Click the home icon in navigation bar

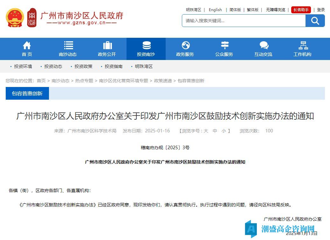(27, 45)
